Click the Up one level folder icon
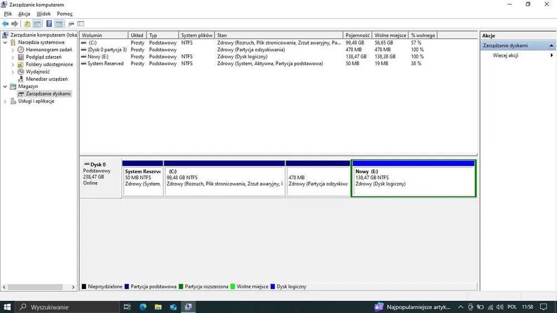557x313 pixels. [27, 24]
